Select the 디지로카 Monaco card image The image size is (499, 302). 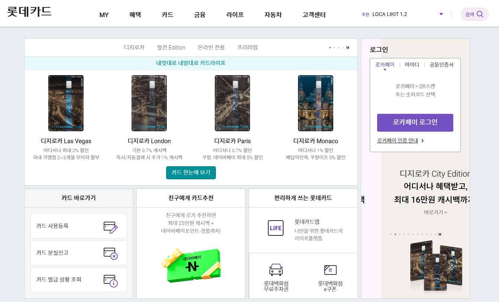[x=315, y=103]
